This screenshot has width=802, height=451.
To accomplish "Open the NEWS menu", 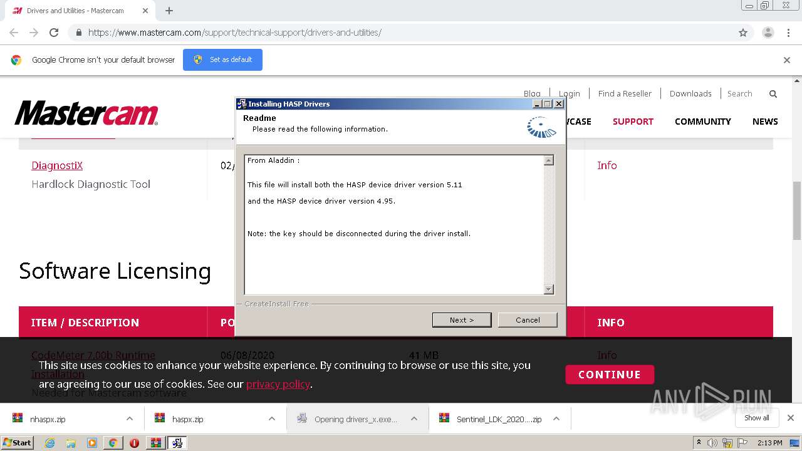I will click(x=765, y=122).
